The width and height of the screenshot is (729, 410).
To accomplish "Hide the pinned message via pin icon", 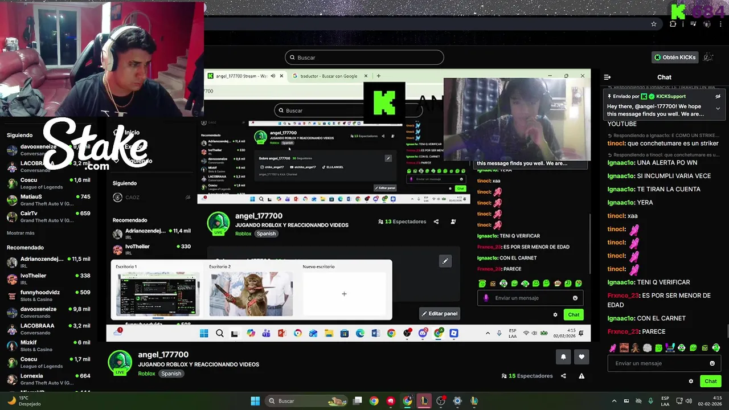I will [x=718, y=96].
